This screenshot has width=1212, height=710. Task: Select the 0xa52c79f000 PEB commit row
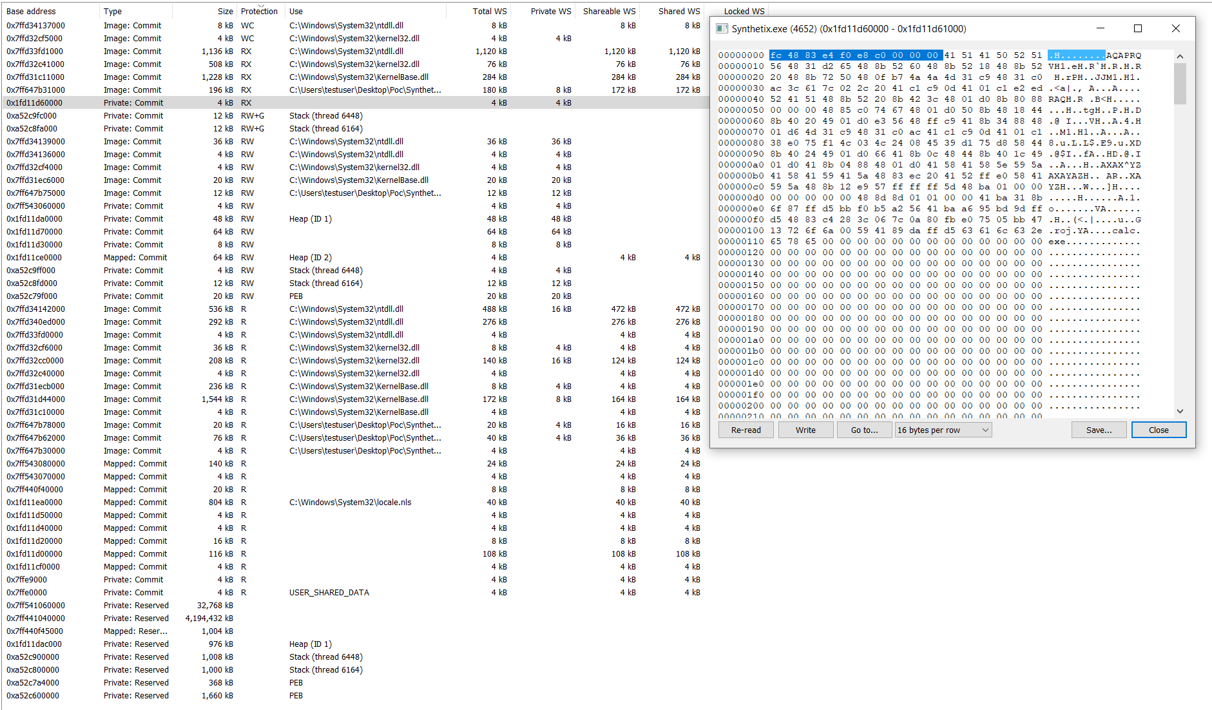(x=354, y=296)
